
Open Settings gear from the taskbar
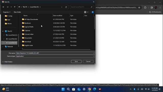point(84,89)
